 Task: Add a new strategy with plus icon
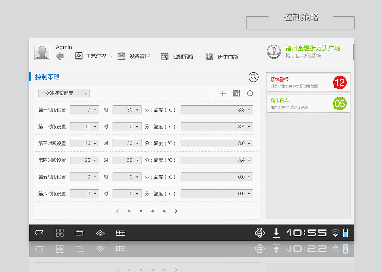coord(223,93)
